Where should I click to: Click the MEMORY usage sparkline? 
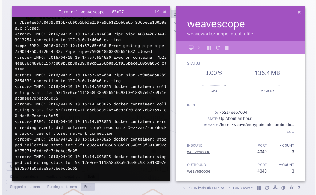[267, 86]
